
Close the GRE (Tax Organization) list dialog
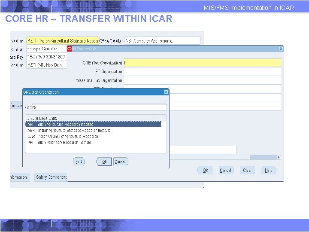166,92
